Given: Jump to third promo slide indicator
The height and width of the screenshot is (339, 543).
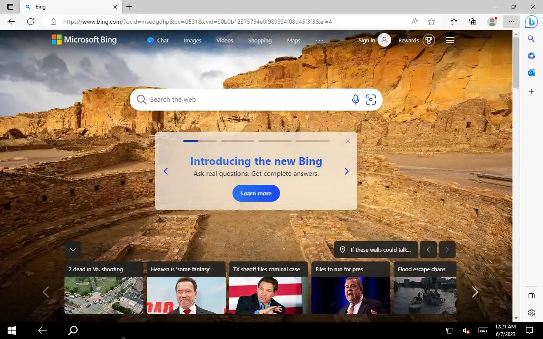Looking at the screenshot, I should [x=275, y=141].
